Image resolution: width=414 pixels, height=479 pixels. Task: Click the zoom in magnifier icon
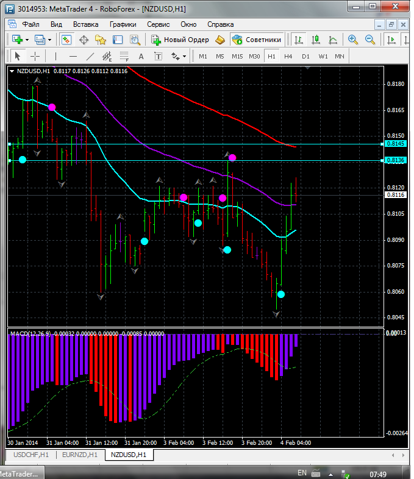pos(352,40)
